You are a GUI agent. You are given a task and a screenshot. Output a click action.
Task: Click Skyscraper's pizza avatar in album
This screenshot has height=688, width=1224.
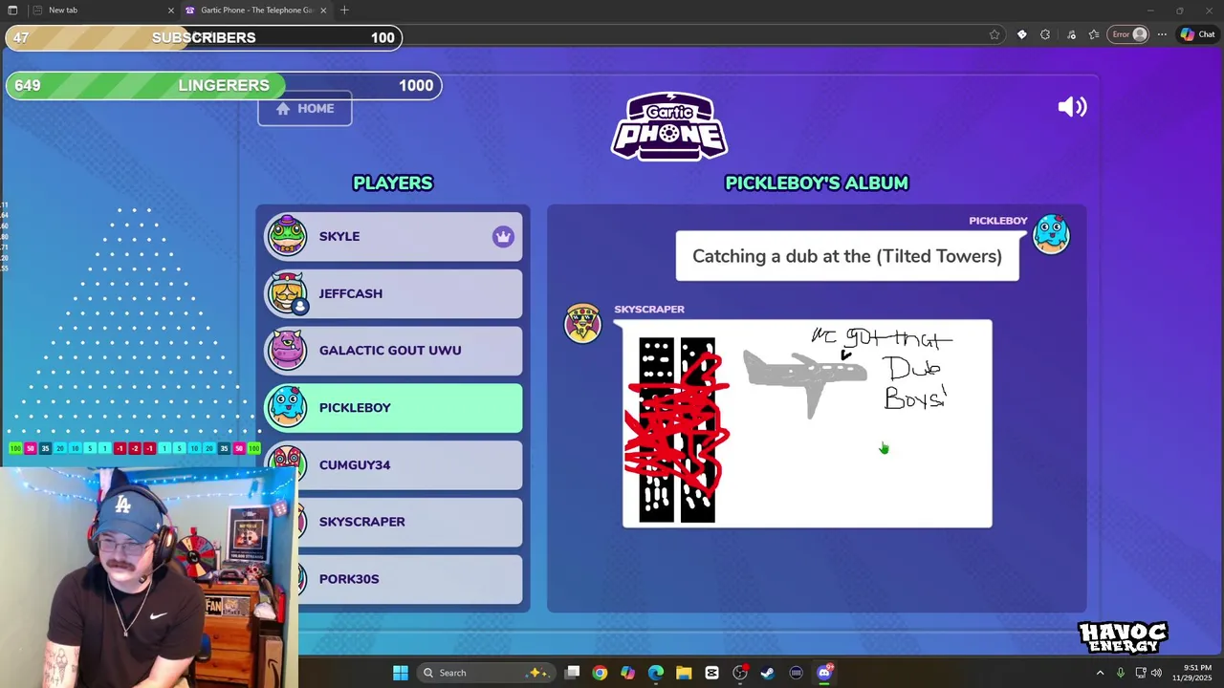(582, 324)
